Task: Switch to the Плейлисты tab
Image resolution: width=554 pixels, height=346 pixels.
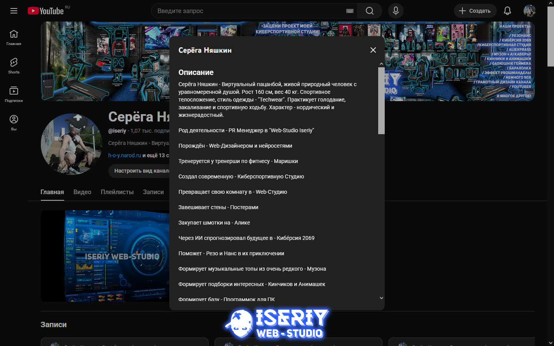Action: pos(117,192)
